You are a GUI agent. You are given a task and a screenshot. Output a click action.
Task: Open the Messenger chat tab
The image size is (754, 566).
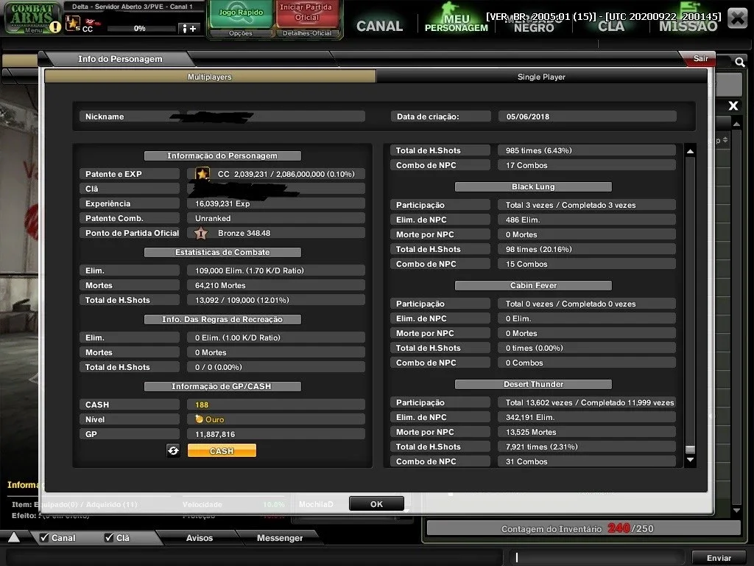pos(279,537)
